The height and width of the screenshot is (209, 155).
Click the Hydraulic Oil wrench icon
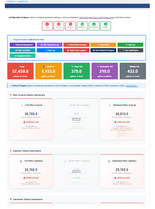pyautogui.click(x=98, y=67)
